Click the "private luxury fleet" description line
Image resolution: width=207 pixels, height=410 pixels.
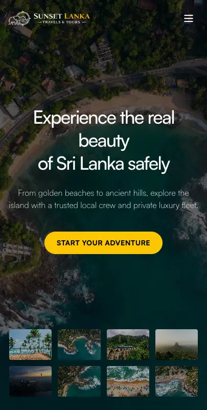click(103, 206)
